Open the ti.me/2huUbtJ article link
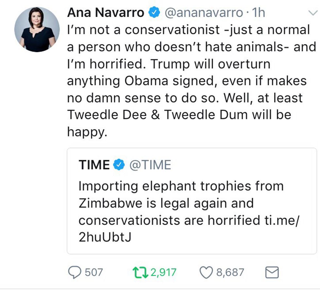 (x=281, y=220)
